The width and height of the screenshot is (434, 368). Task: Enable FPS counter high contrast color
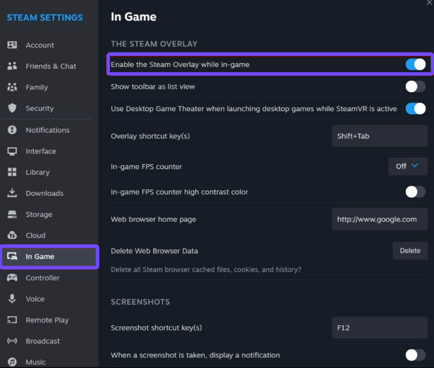[x=415, y=192]
